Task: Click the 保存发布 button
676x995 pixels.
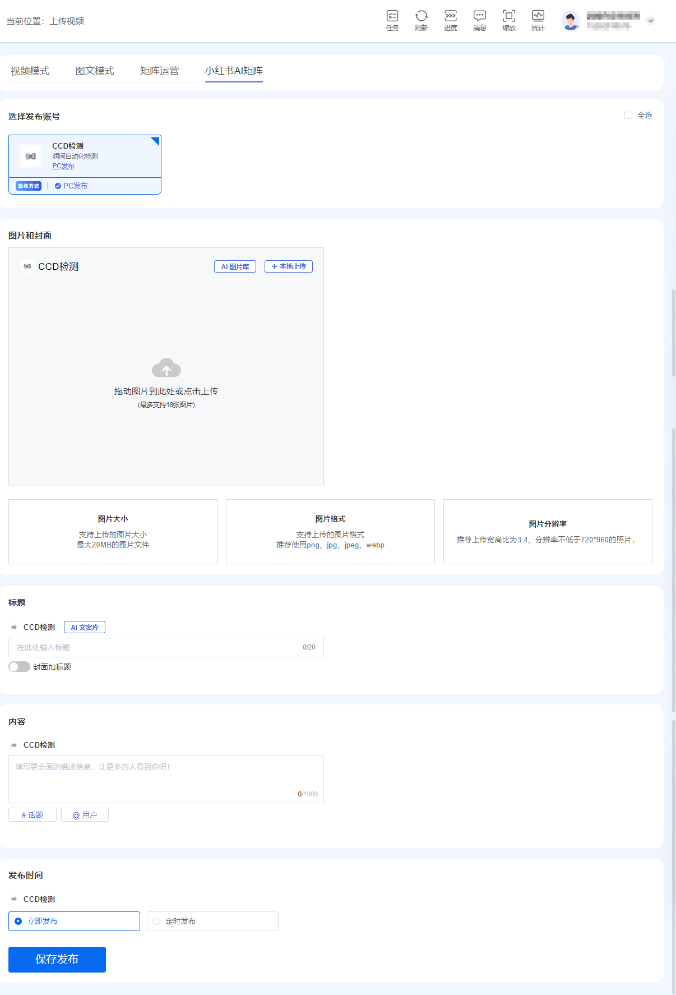Action: [x=57, y=960]
